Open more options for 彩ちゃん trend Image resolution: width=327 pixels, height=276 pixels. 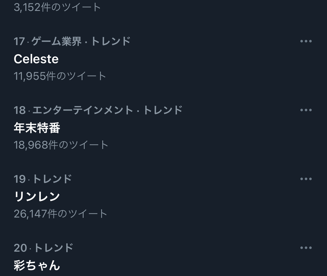coord(306,248)
